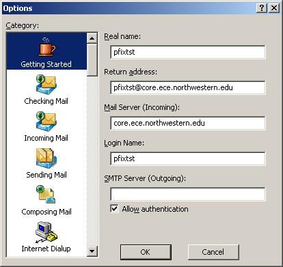Click the "Incoming Mail" label text

click(46, 138)
